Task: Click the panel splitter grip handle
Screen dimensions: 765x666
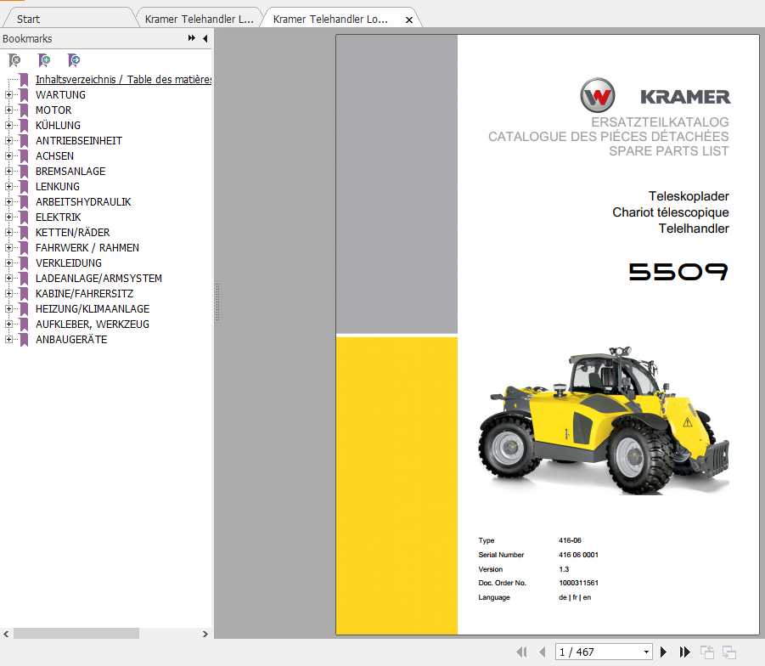Action: pos(217,302)
